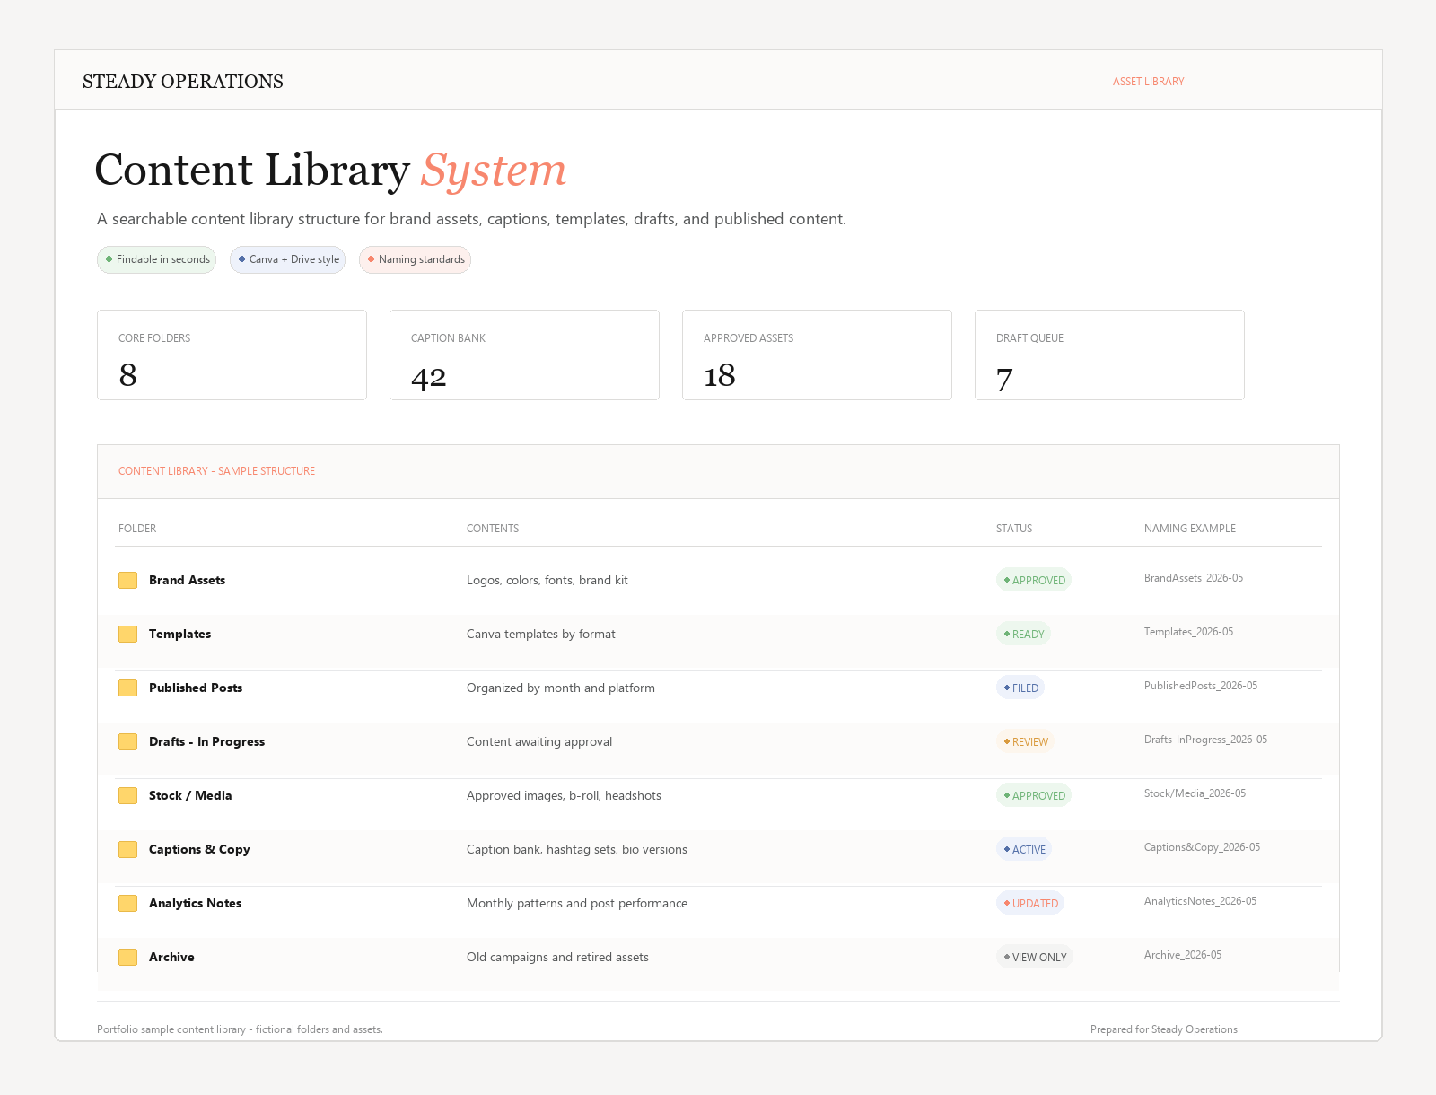Select the Captions & Copy folder name

199,850
